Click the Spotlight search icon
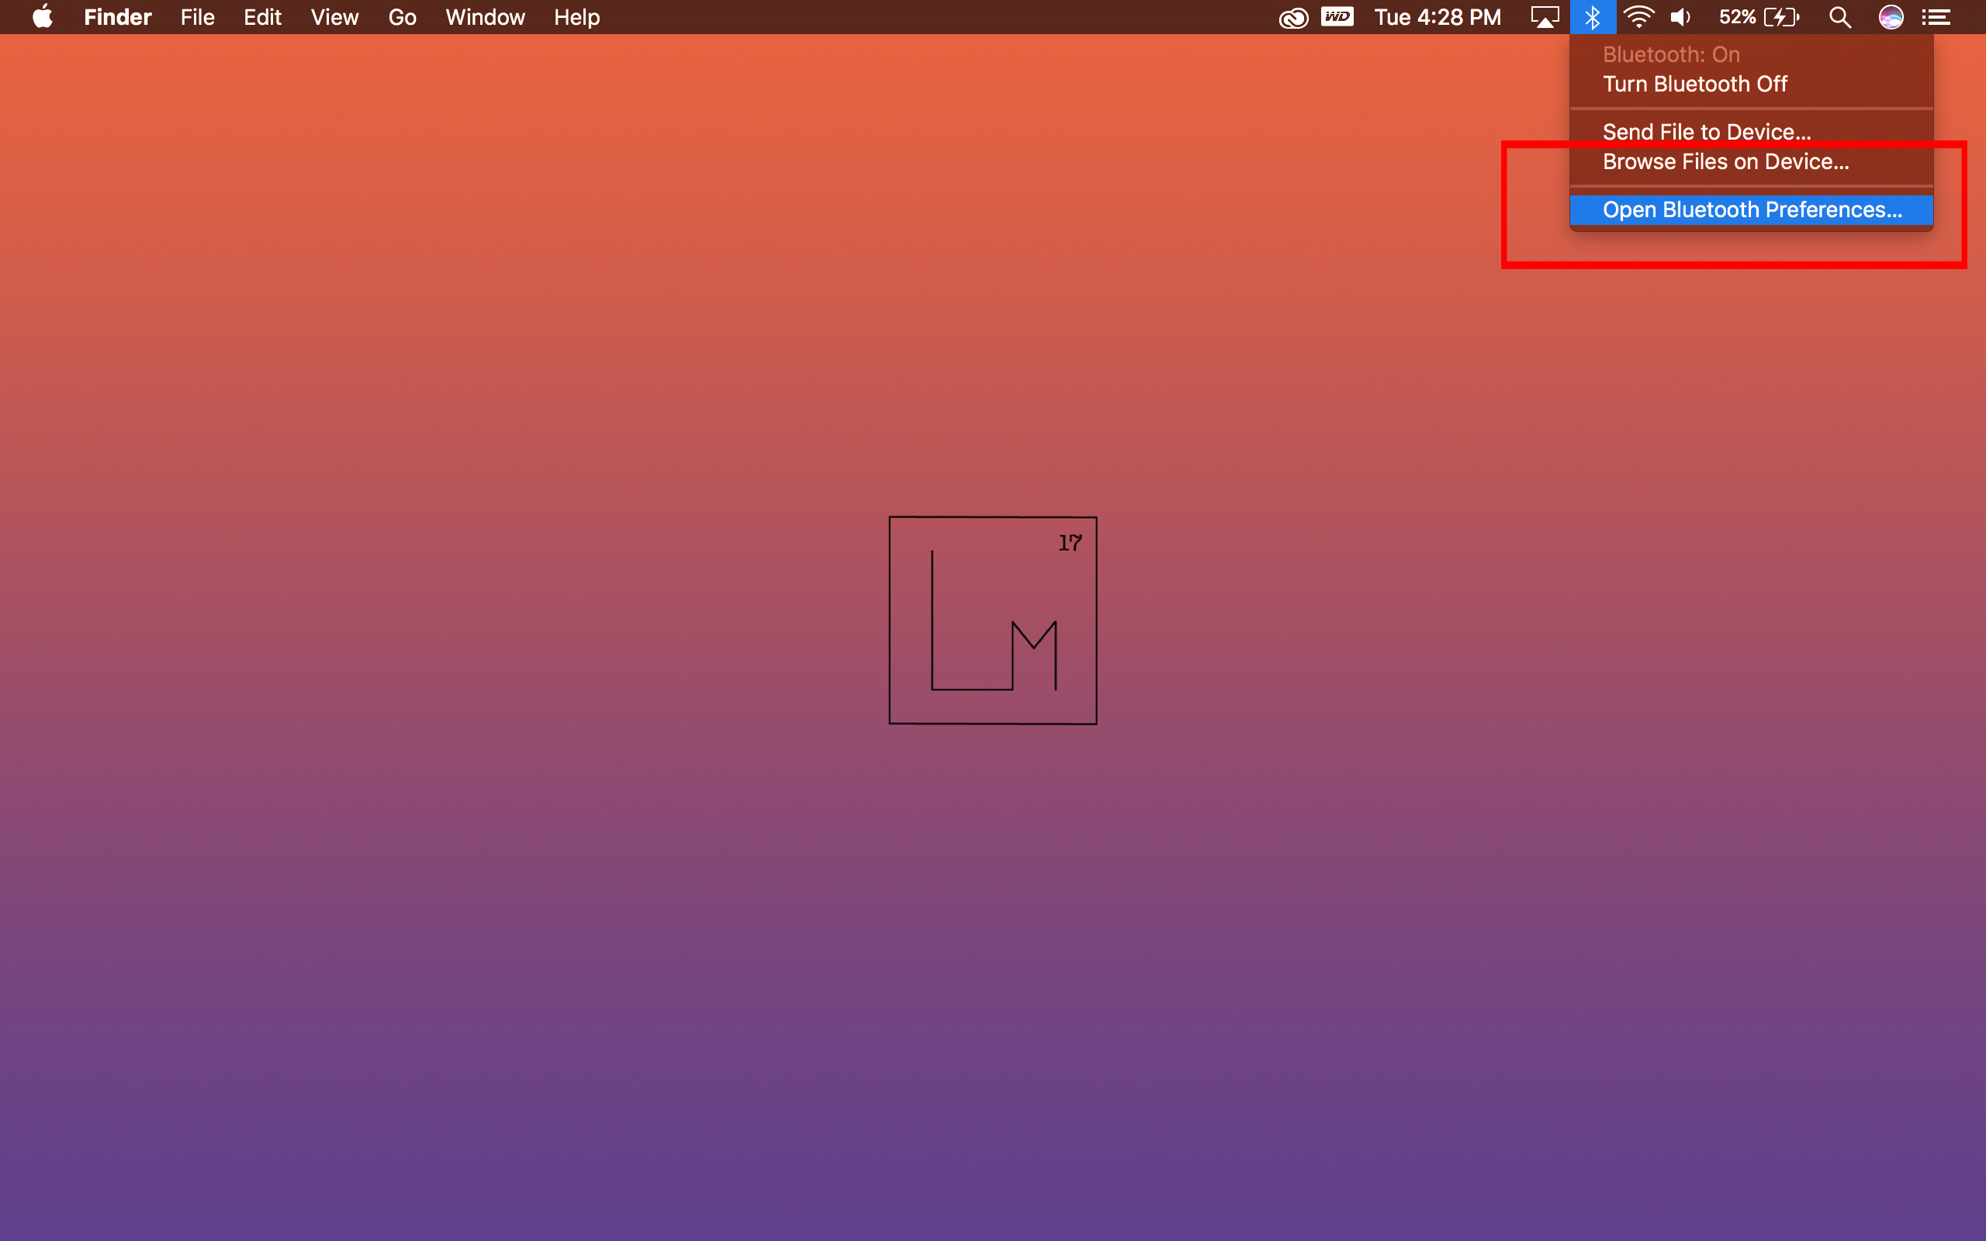The height and width of the screenshot is (1241, 1986). click(1845, 16)
